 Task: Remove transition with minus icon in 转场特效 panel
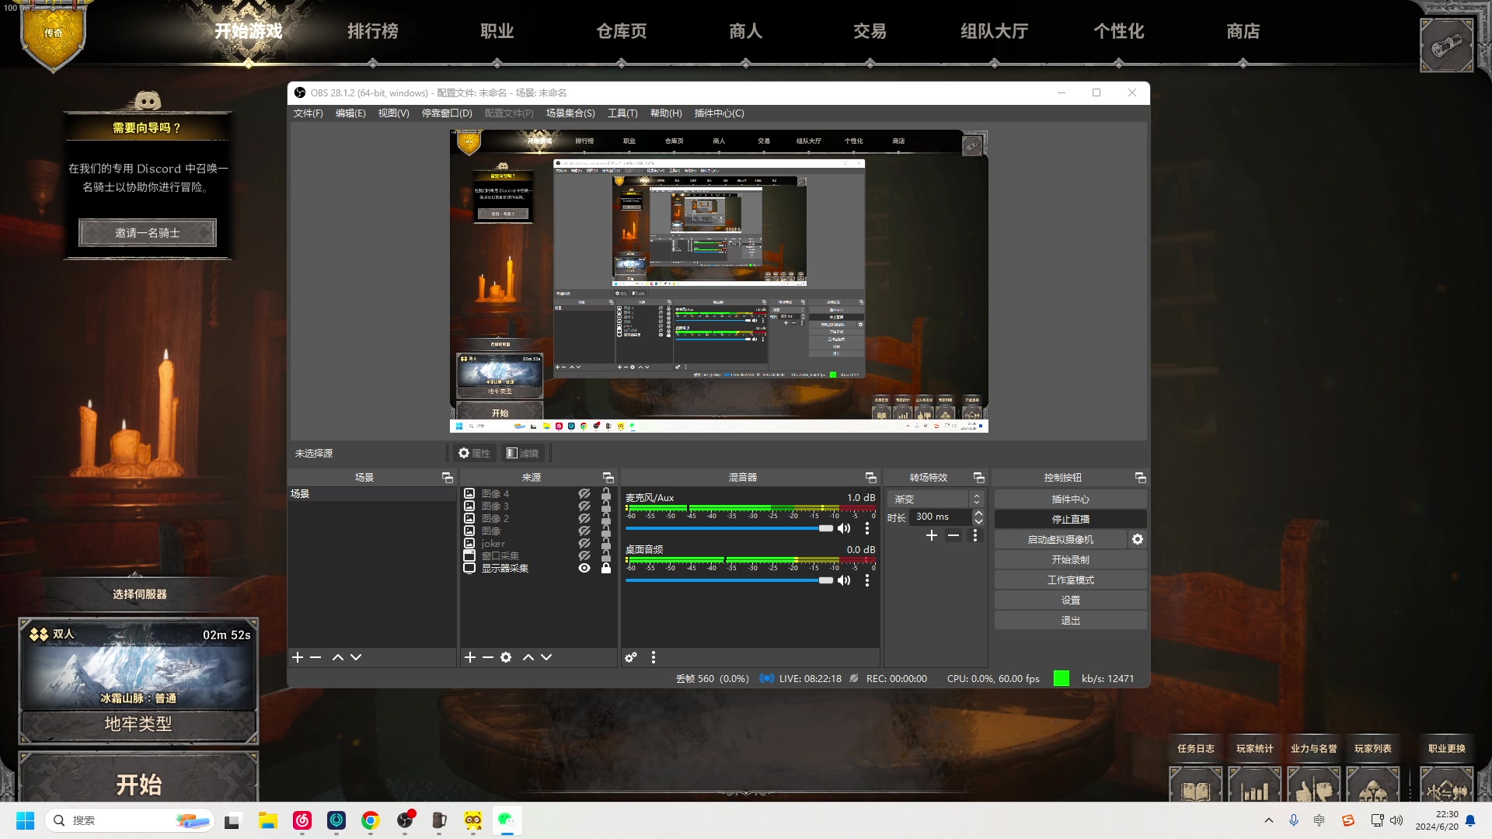pos(953,535)
